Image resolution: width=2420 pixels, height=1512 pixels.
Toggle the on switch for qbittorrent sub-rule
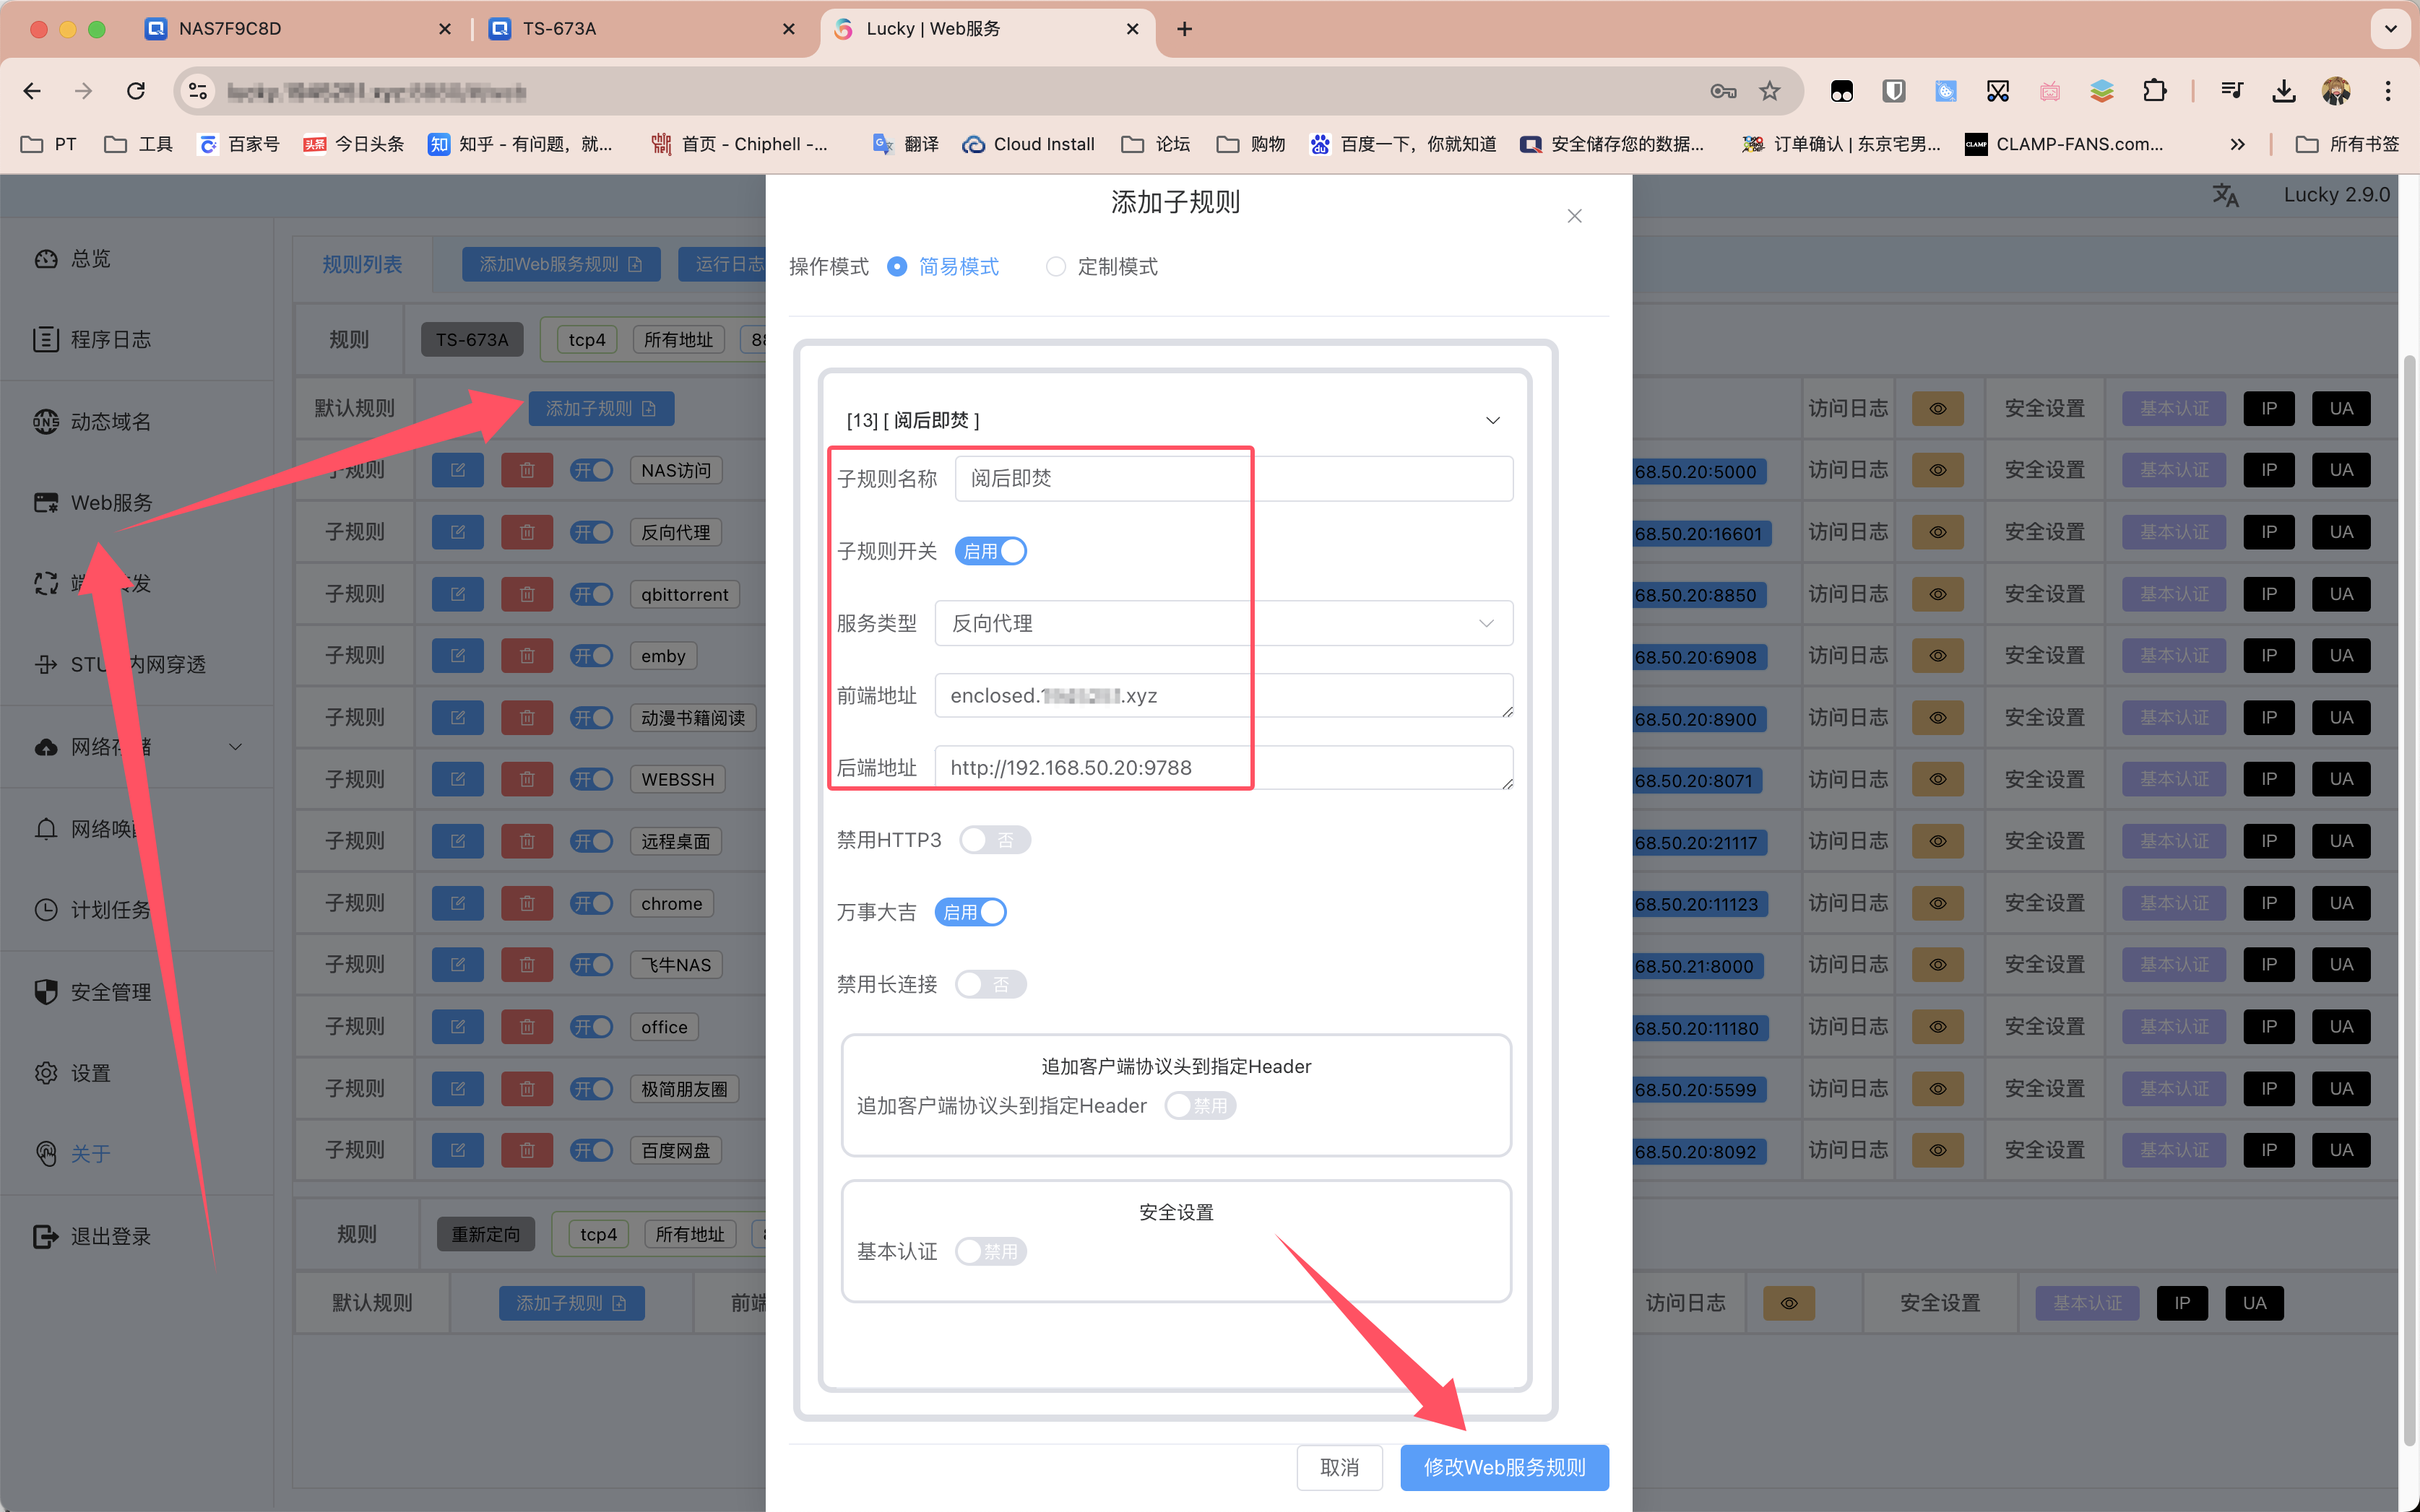[591, 594]
